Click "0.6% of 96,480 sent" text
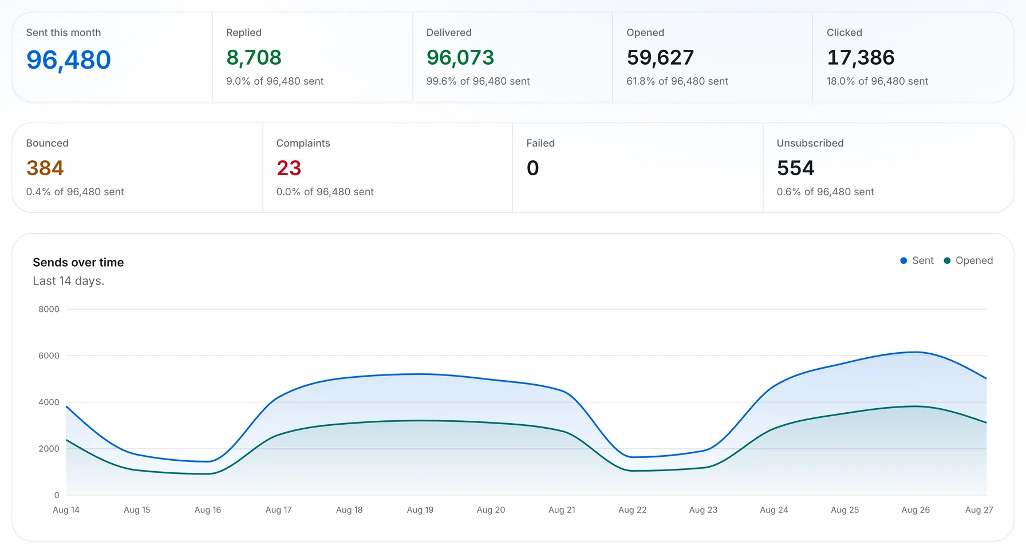This screenshot has width=1026, height=553. [x=826, y=192]
